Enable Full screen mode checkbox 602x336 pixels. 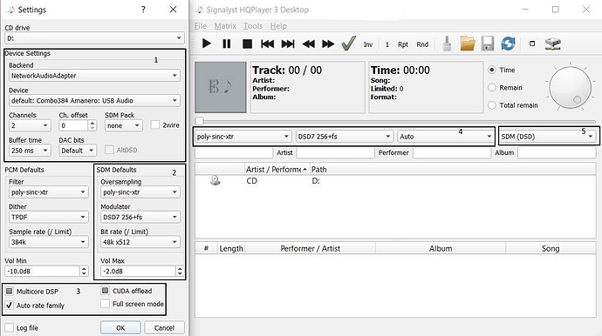click(x=106, y=304)
